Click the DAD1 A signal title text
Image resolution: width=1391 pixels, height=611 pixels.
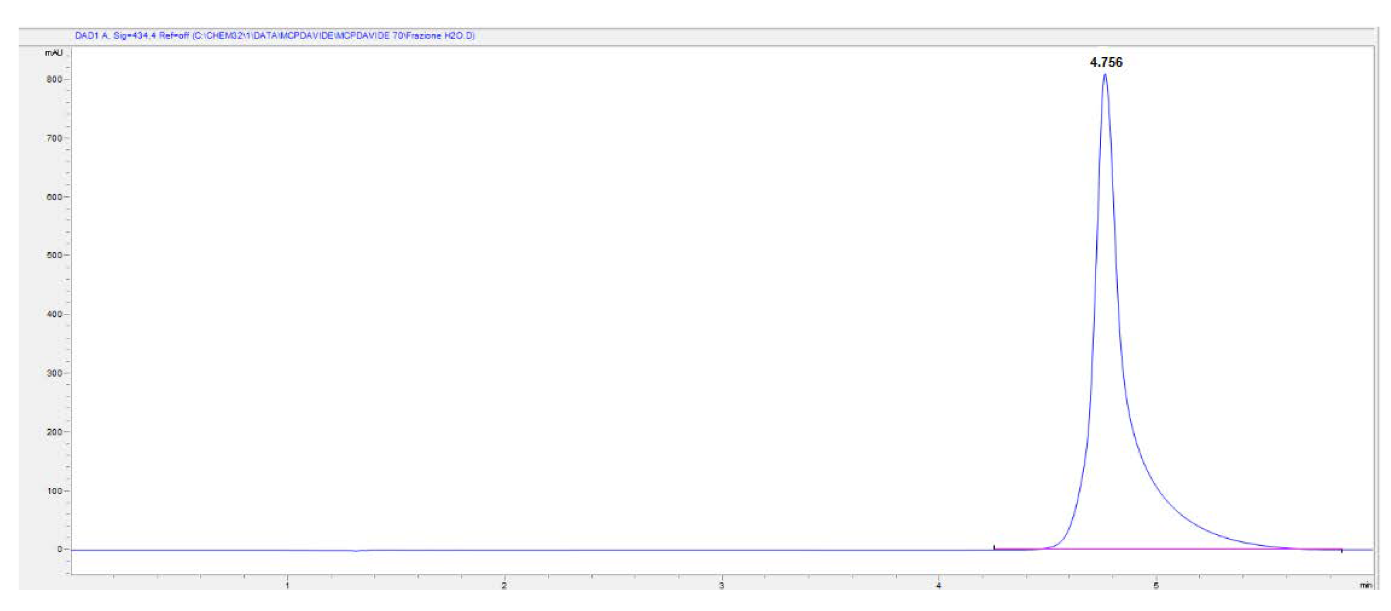coord(274,35)
